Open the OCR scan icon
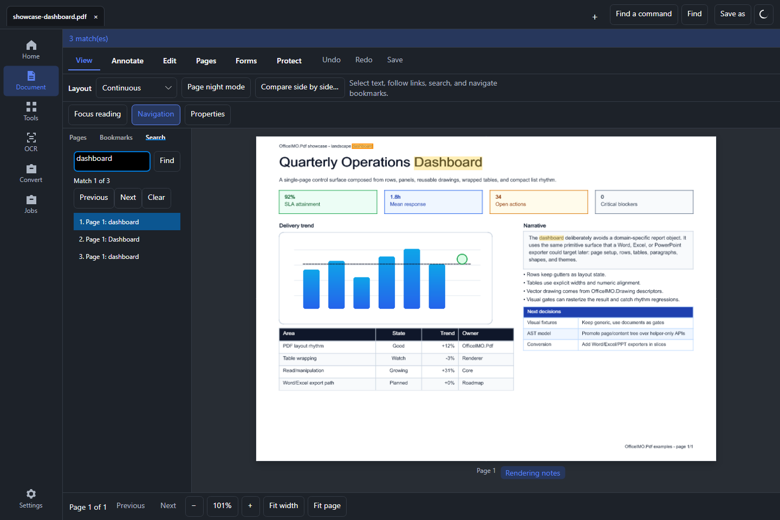The height and width of the screenshot is (520, 780). point(31,138)
